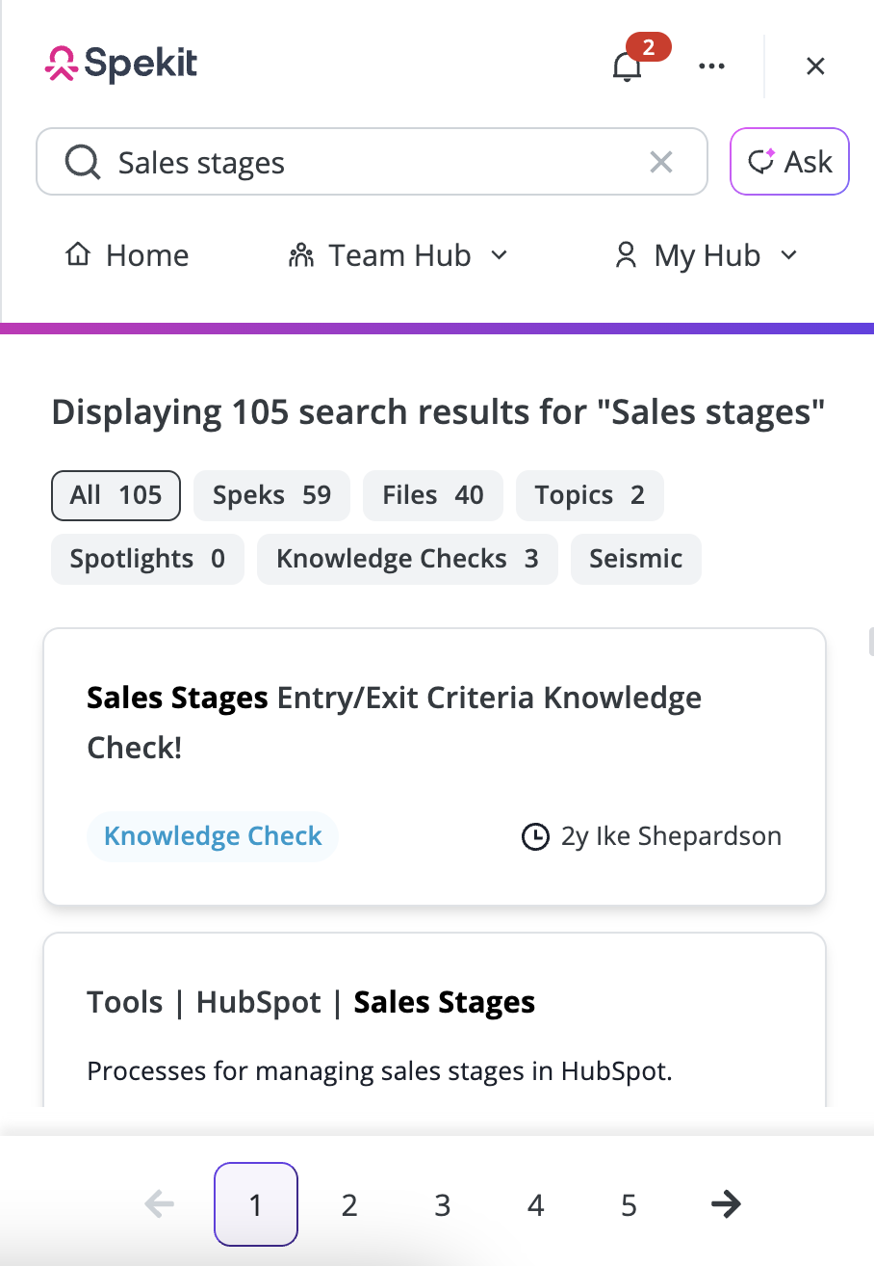Filter results by Knowledge Checks
Screen dimensions: 874x1266
coord(407,559)
